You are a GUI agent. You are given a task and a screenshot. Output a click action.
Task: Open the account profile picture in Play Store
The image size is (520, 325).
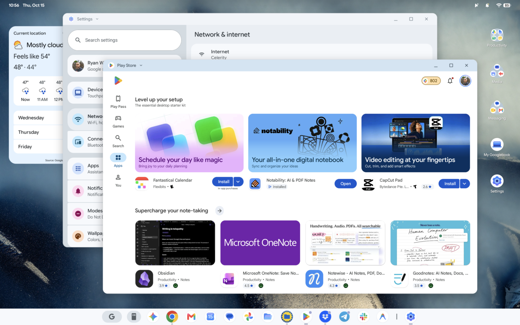click(465, 81)
